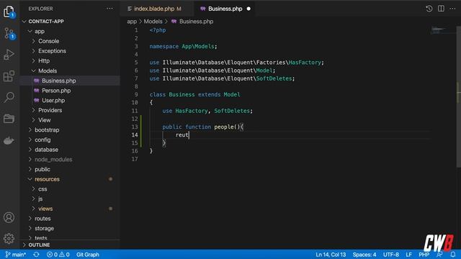Open timeline history icon in editor toolbar
The image size is (461, 259).
click(x=429, y=9)
